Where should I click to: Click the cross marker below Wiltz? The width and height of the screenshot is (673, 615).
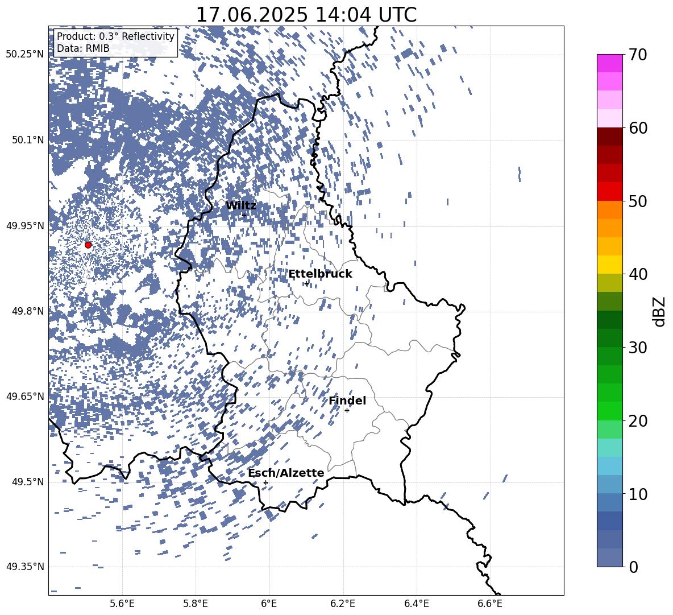(244, 215)
